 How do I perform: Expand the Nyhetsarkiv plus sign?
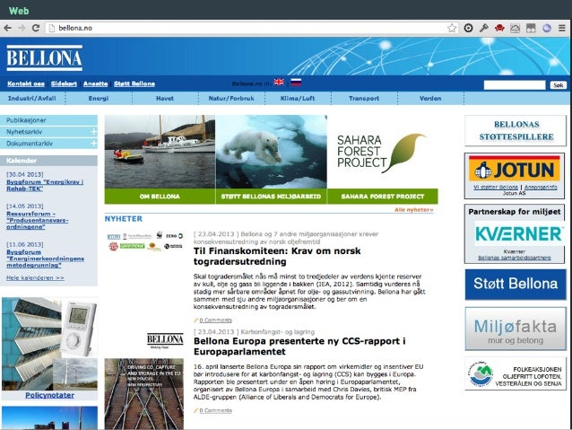click(x=93, y=132)
